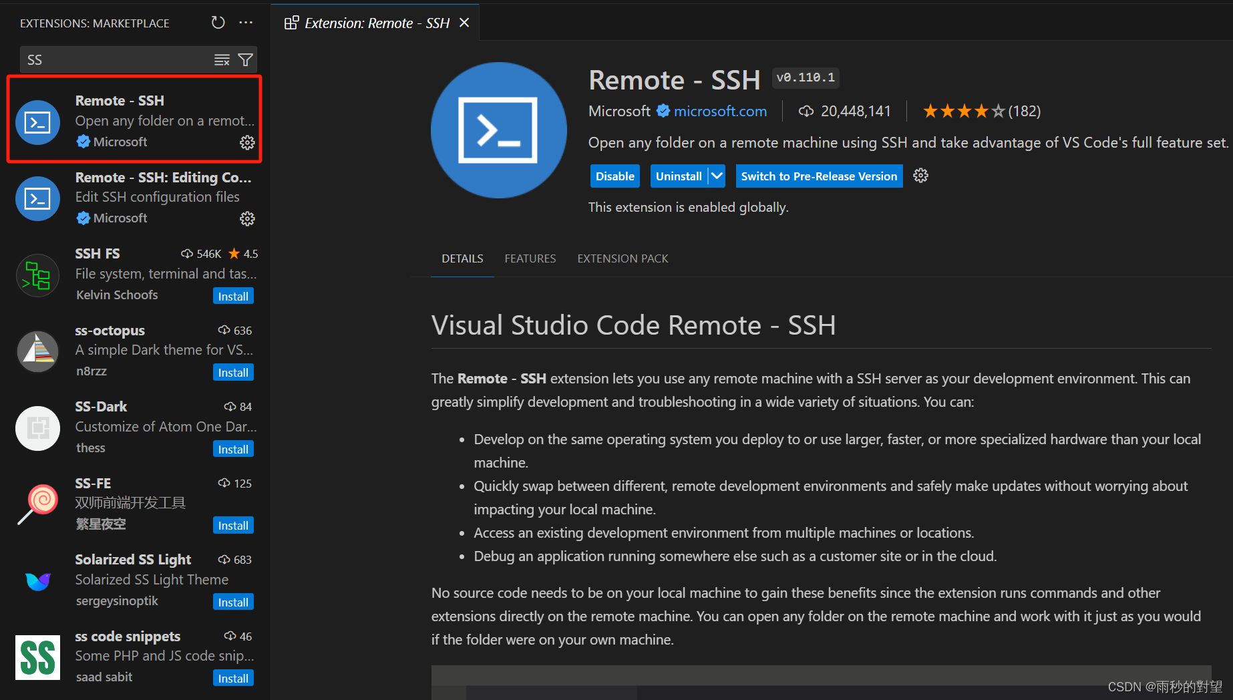Open Remote - SSH: Editing Config gear menu
The width and height of the screenshot is (1233, 700).
(x=247, y=218)
